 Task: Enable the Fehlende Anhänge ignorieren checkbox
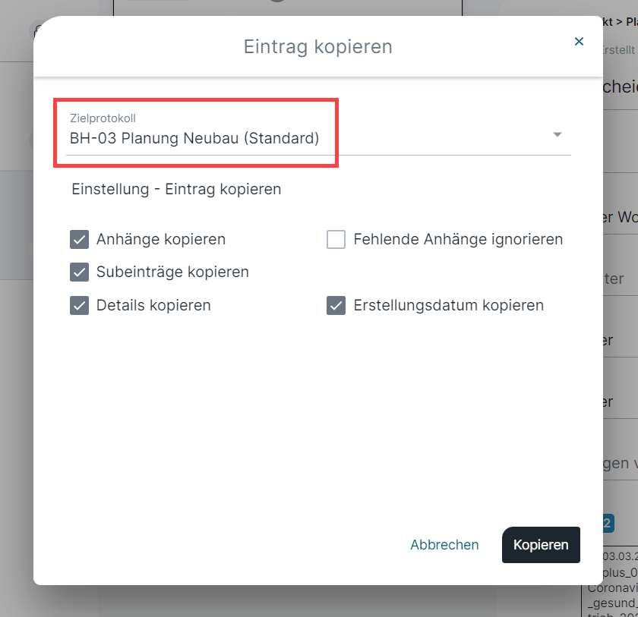(x=336, y=239)
